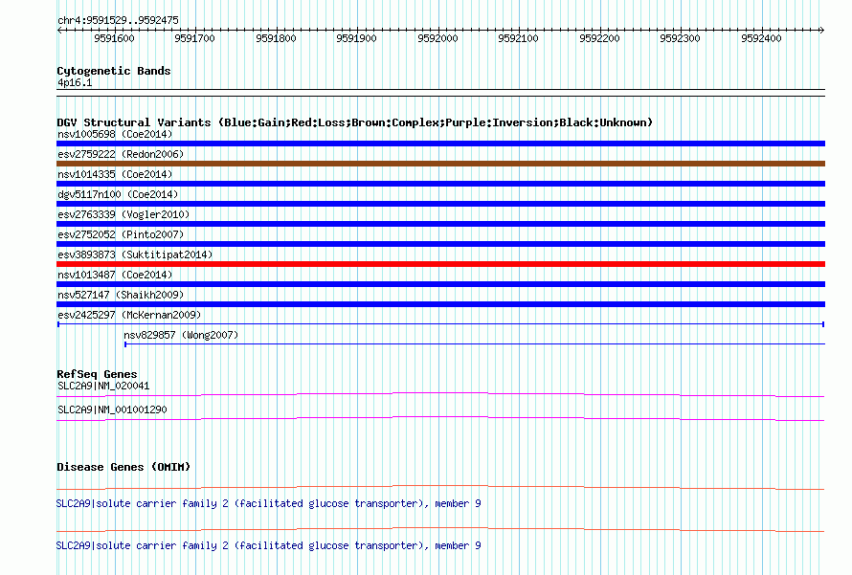This screenshot has width=852, height=575.
Task: Click ruler position 9591700
Action: tap(194, 38)
